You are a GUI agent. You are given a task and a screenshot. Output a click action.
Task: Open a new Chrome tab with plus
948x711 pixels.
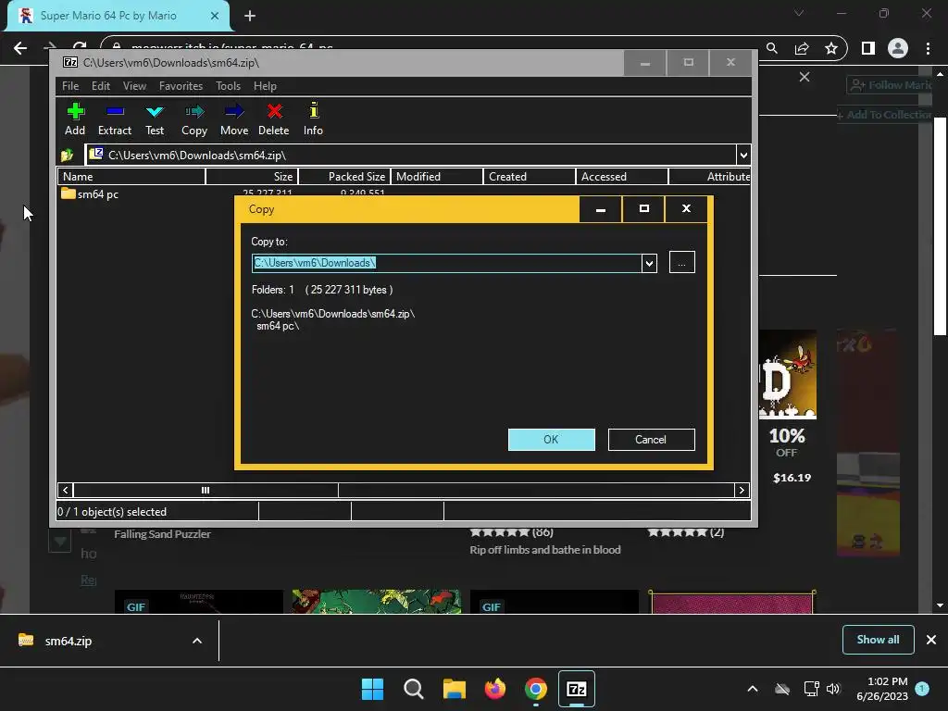(250, 16)
